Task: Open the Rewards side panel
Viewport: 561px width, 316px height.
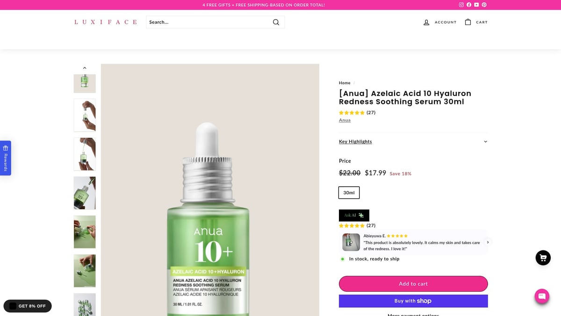Action: pyautogui.click(x=5, y=158)
